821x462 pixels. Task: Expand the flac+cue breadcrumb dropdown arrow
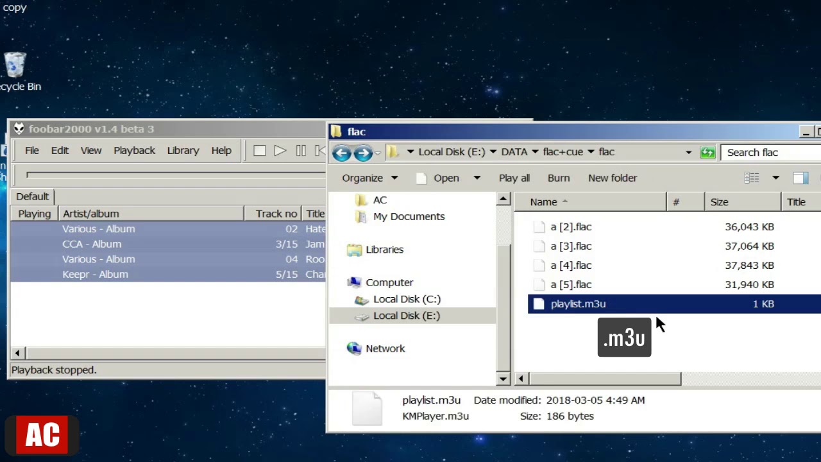pos(589,152)
